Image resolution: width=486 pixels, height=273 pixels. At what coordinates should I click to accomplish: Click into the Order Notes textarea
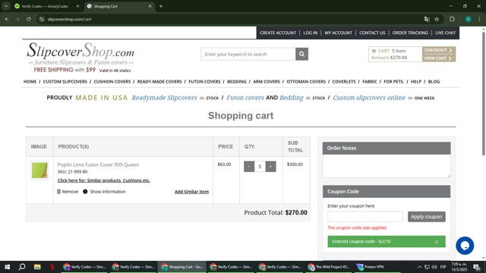point(387,166)
